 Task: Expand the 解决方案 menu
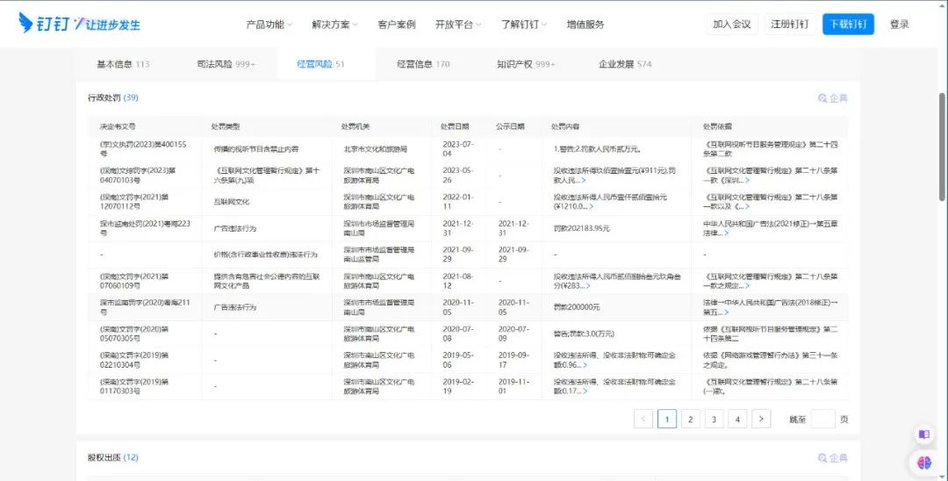334,25
